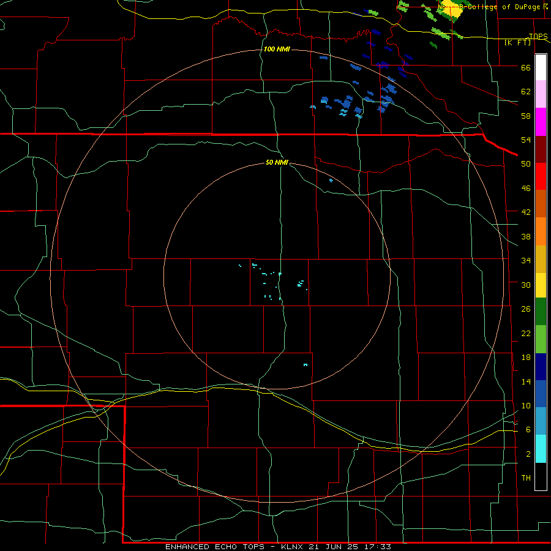Click the legend value '30'
This screenshot has height=551, width=551.
pos(526,285)
